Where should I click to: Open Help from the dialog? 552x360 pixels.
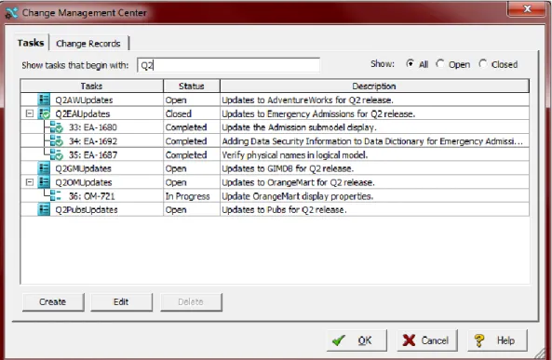pyautogui.click(x=497, y=340)
